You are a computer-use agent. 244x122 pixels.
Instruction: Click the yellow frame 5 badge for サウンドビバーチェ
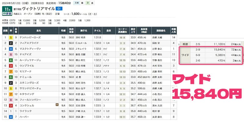point(11,88)
